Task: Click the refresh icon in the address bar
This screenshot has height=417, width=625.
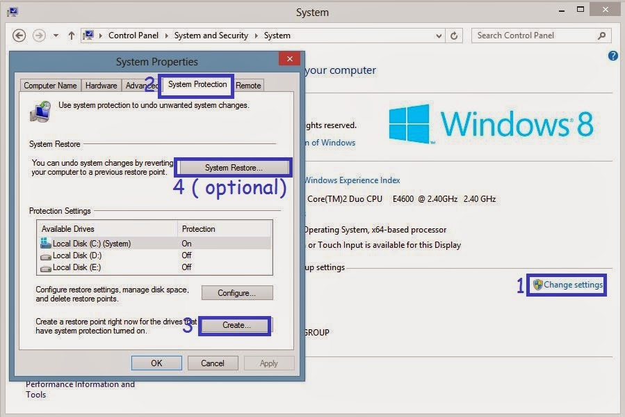Action: pyautogui.click(x=455, y=35)
